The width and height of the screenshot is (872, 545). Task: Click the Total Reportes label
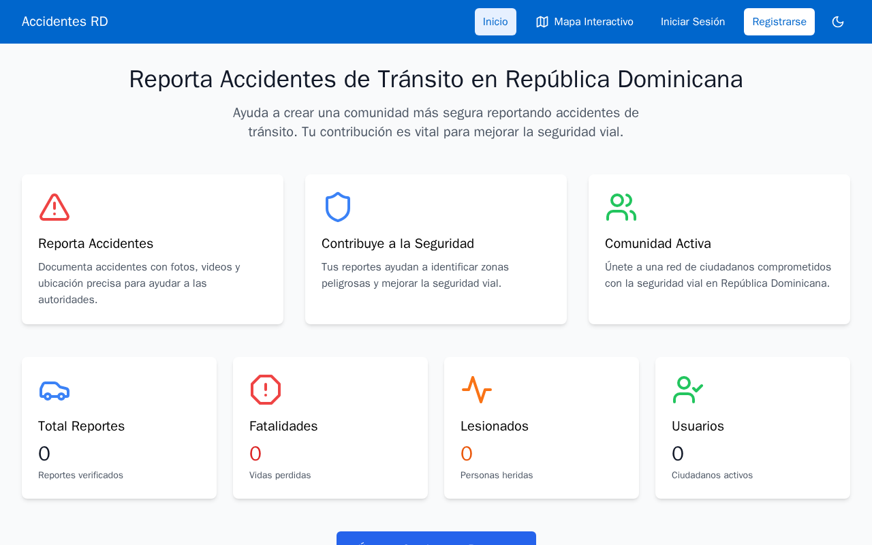pos(81,426)
